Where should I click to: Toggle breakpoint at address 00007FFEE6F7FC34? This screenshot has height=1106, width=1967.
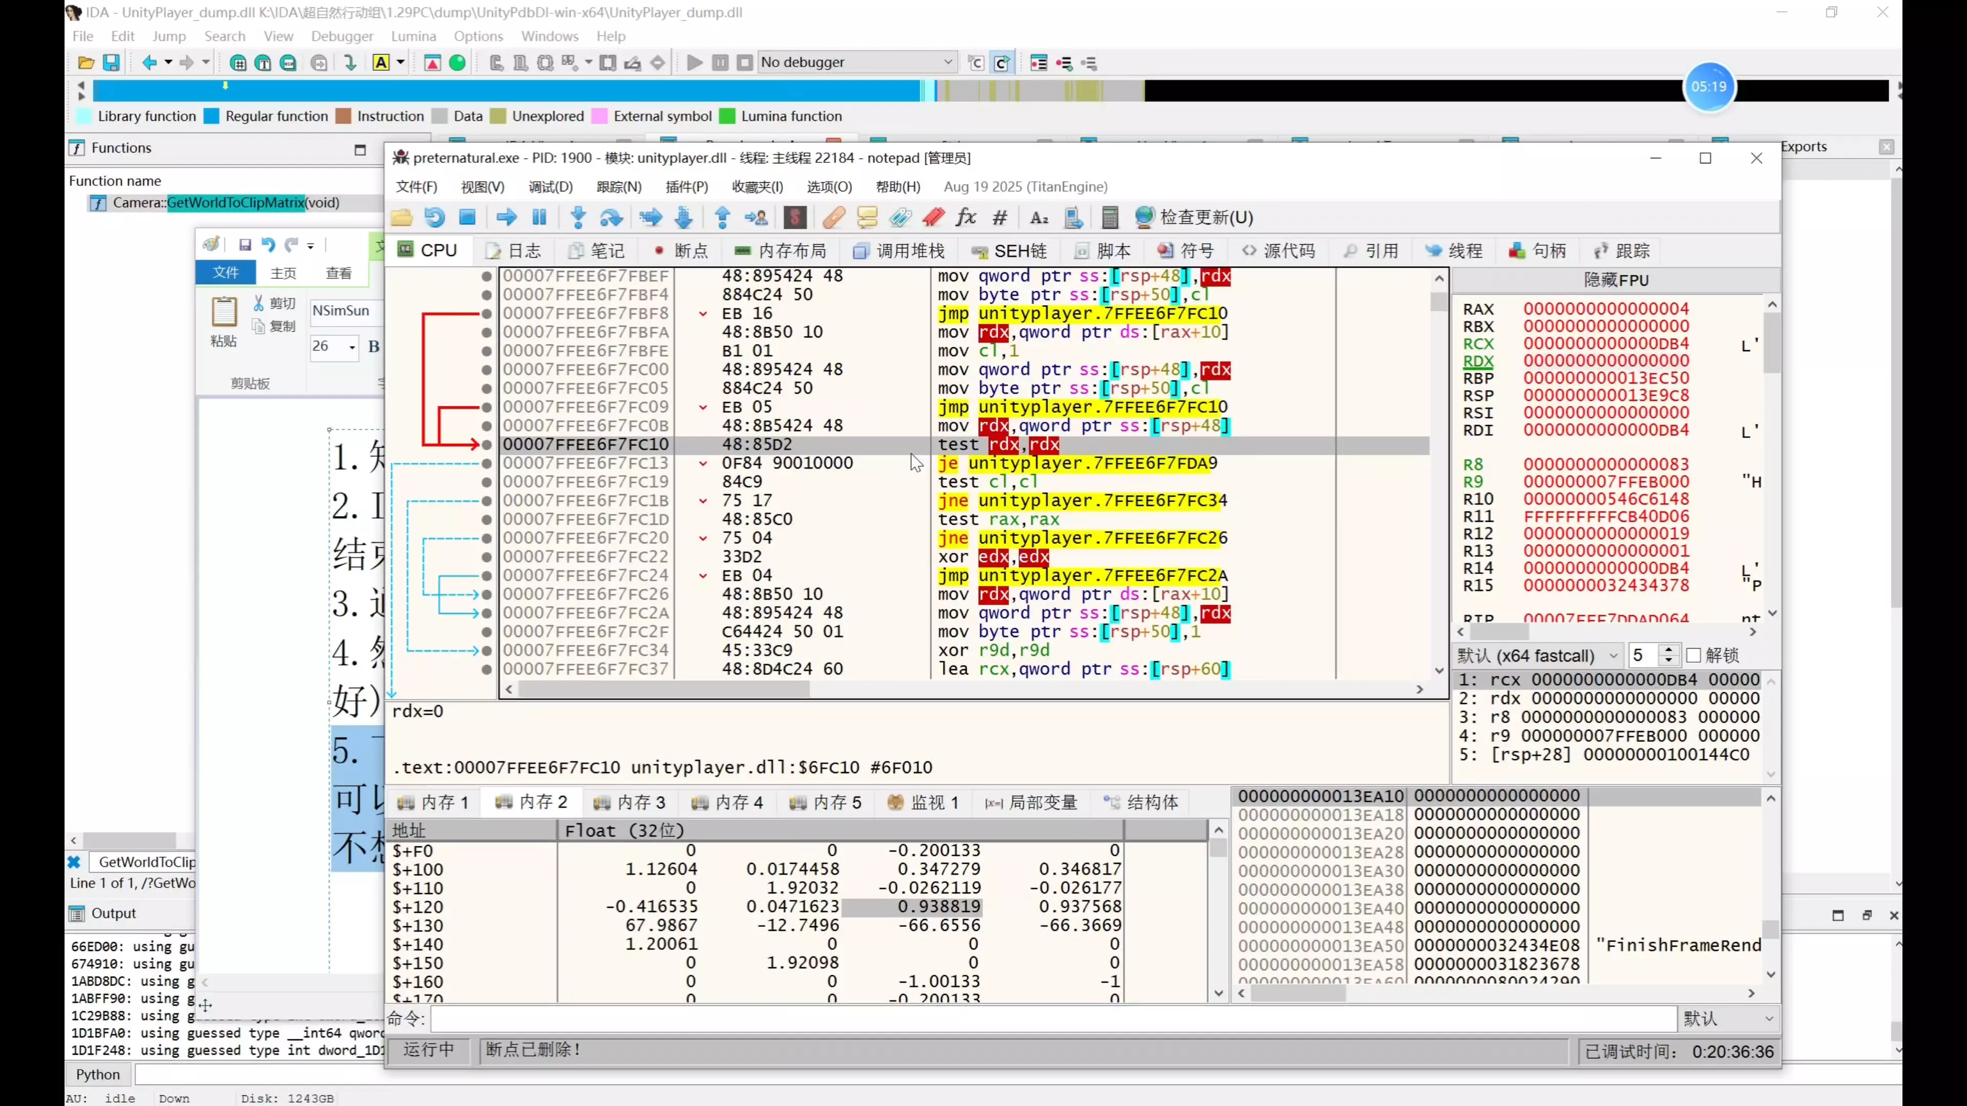click(x=487, y=650)
